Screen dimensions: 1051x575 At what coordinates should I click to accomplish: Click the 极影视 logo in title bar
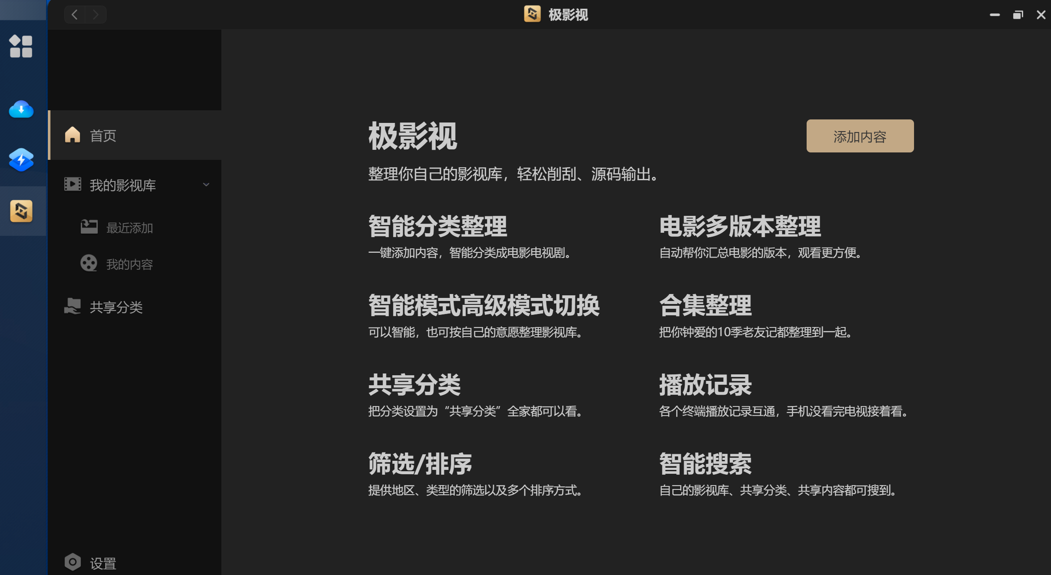point(532,14)
